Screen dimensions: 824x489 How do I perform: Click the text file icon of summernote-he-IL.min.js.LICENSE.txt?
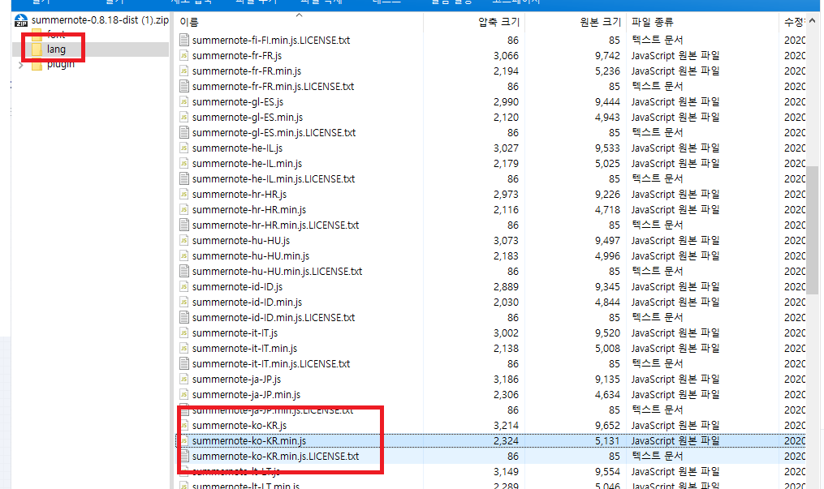coord(184,179)
